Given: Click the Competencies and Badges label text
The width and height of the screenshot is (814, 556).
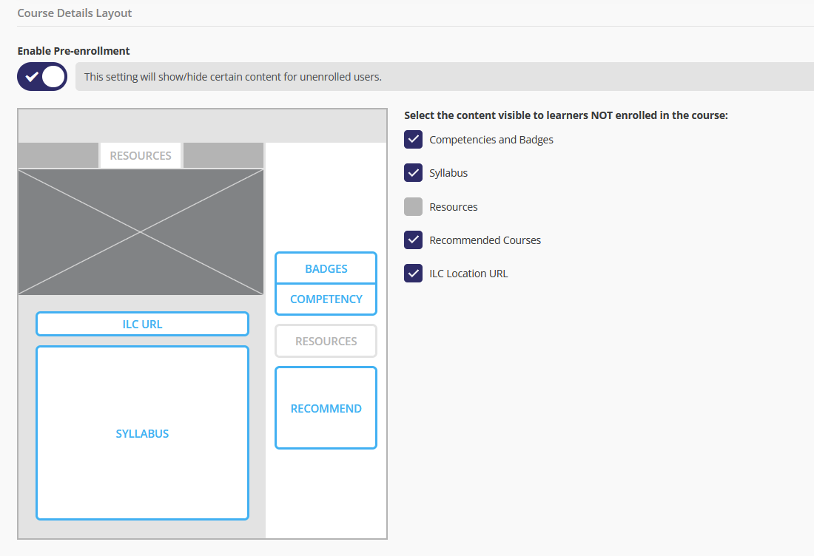Looking at the screenshot, I should point(491,139).
